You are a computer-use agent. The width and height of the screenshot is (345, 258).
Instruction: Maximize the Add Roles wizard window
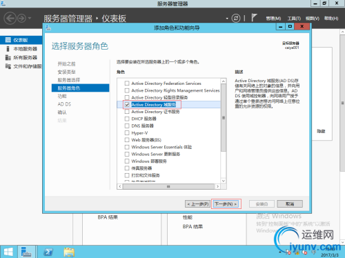(290, 27)
